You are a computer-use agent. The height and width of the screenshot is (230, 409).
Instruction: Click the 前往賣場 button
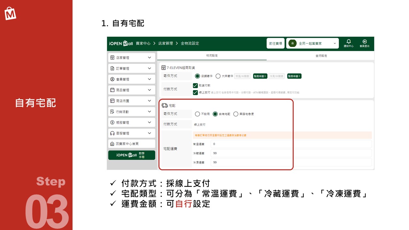[x=275, y=43]
